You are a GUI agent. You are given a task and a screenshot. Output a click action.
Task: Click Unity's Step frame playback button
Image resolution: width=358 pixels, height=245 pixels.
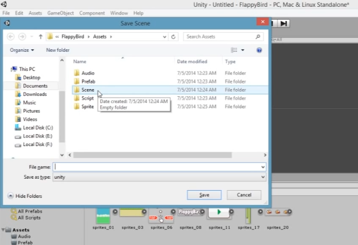click(284, 23)
